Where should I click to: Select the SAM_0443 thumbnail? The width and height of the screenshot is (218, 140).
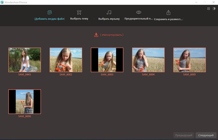click(25, 60)
